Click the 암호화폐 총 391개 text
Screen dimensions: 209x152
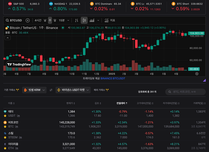coord(147,92)
